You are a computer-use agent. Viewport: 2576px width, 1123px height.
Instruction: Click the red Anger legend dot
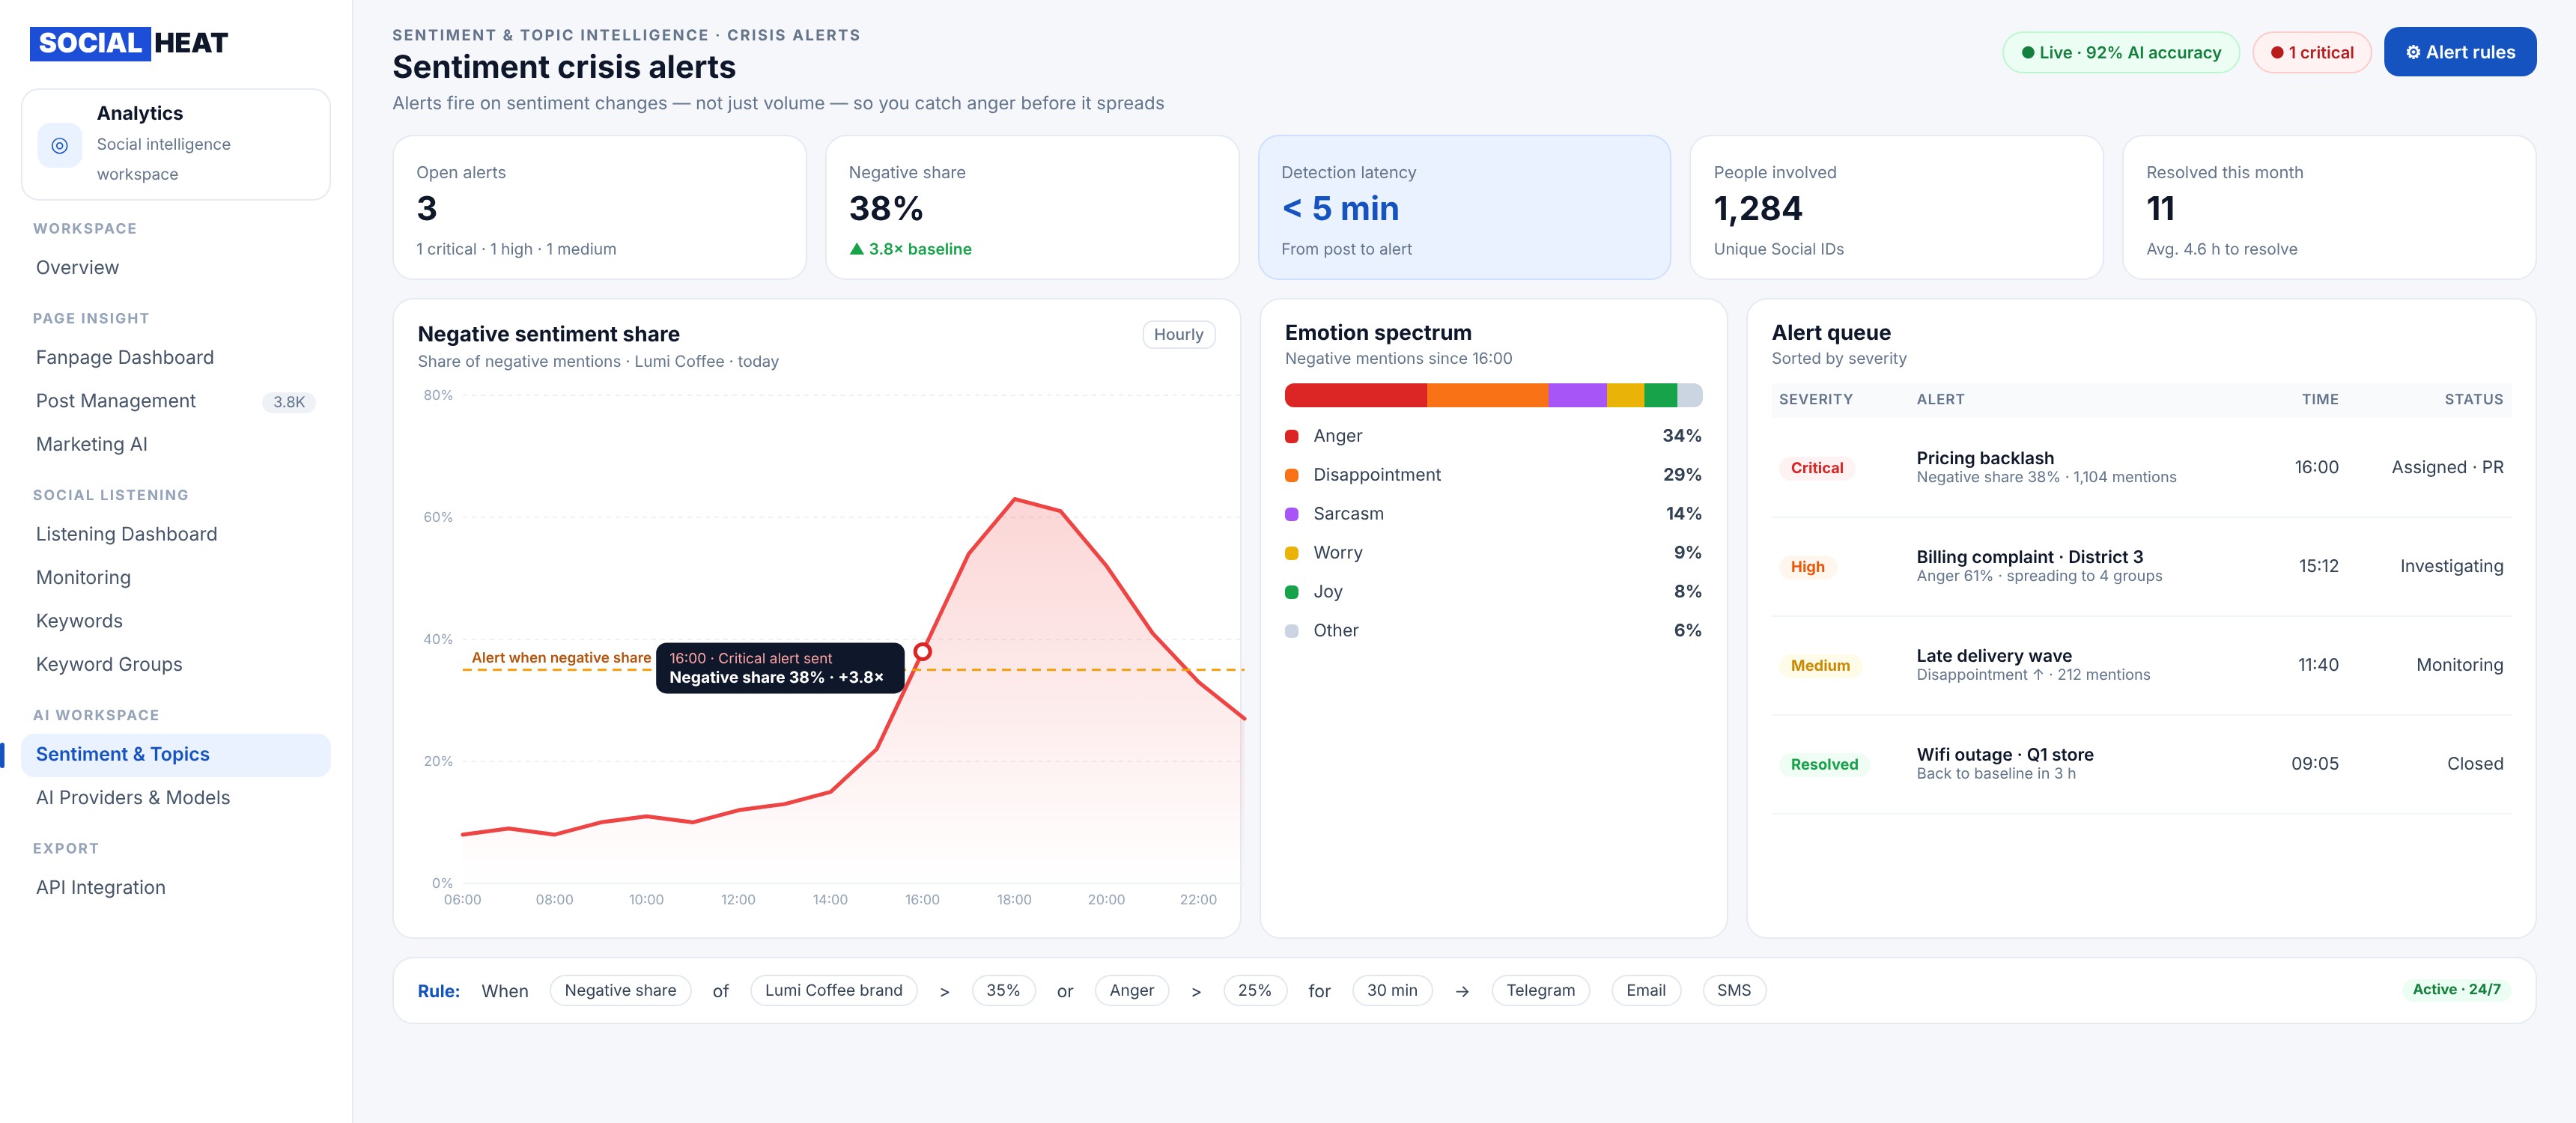pyautogui.click(x=1291, y=436)
